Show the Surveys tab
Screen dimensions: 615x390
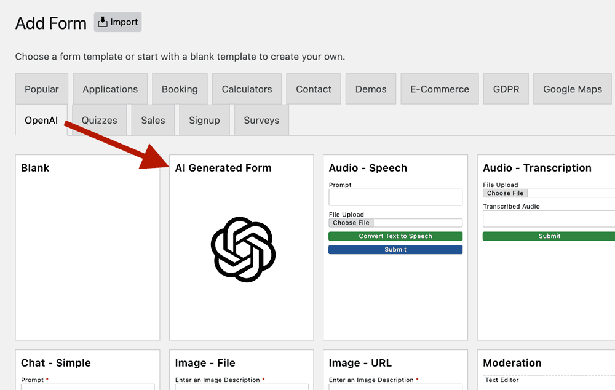[261, 120]
